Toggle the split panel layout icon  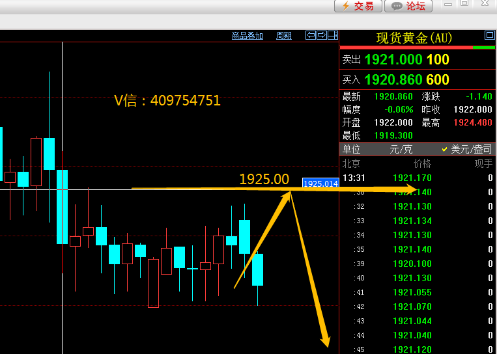point(332,35)
